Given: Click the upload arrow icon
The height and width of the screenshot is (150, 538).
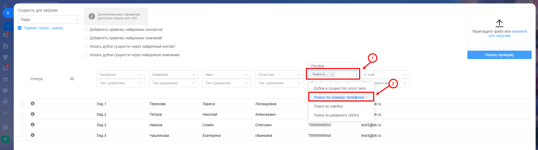Looking at the screenshot, I should 499,23.
